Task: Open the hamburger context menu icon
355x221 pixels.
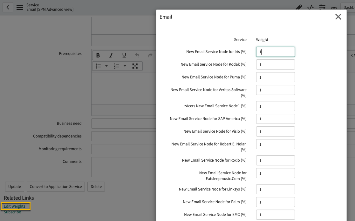Action: tap(20, 8)
